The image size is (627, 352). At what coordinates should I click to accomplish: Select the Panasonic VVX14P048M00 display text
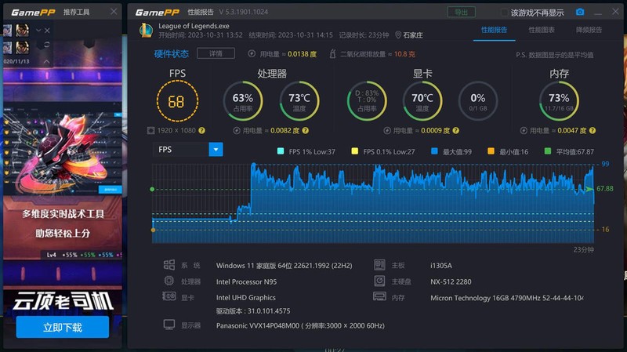300,325
